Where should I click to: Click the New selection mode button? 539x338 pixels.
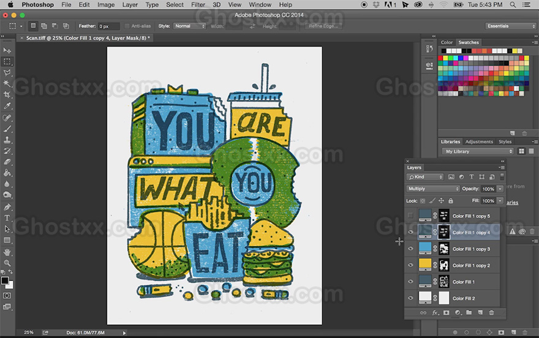33,26
